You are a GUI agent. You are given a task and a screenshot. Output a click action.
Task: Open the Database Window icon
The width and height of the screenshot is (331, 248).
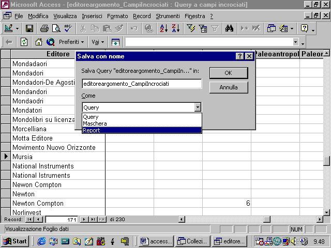[271, 28]
